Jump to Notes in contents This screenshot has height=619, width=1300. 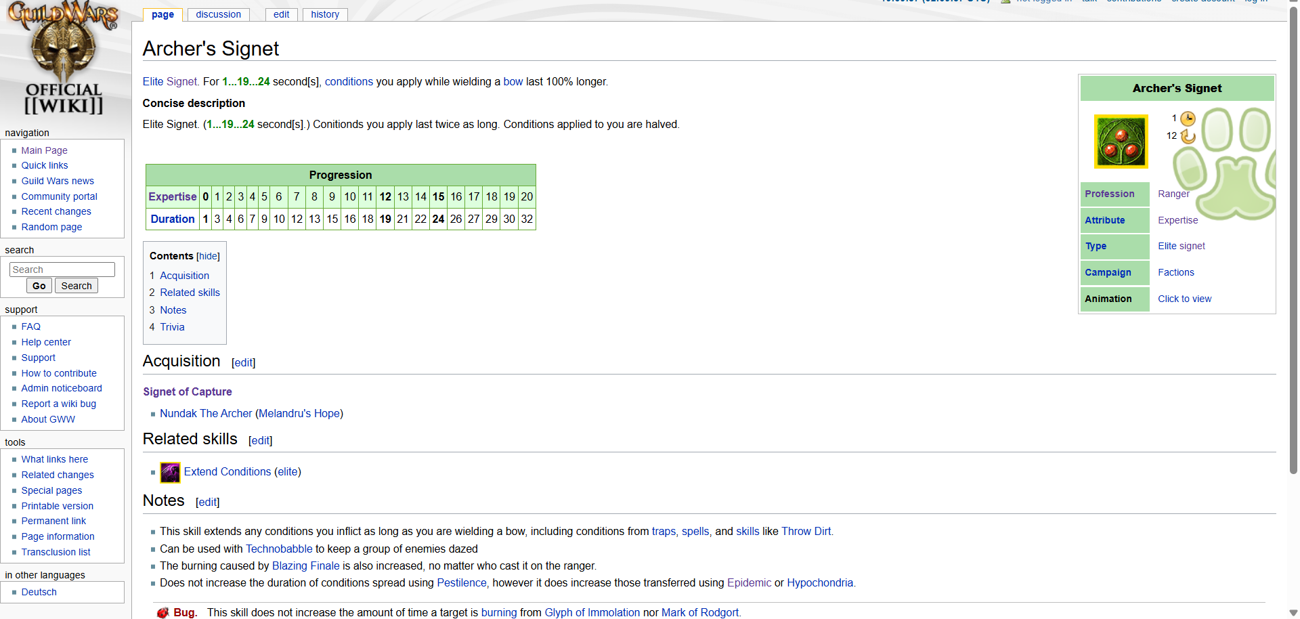click(173, 310)
